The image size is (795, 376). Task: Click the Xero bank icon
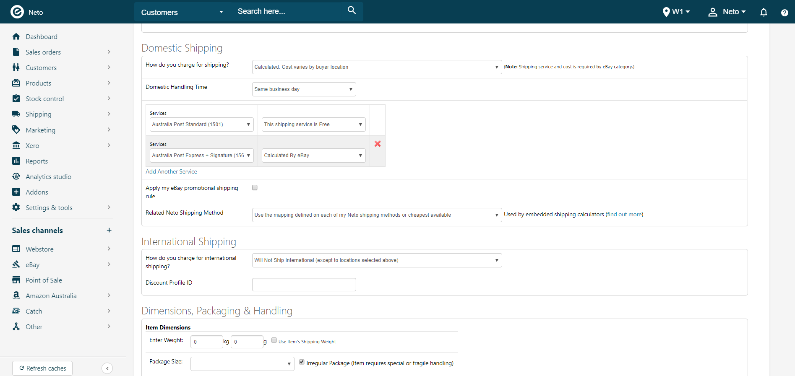(x=16, y=145)
